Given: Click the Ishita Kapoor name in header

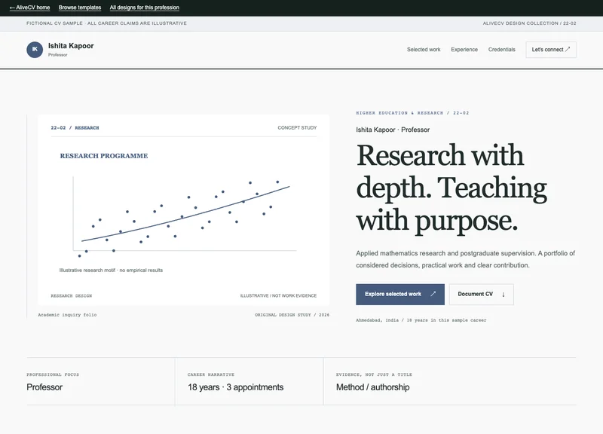Looking at the screenshot, I should [x=71, y=46].
